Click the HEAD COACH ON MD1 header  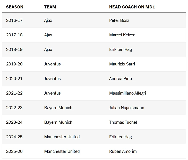pyautogui.click(x=132, y=7)
